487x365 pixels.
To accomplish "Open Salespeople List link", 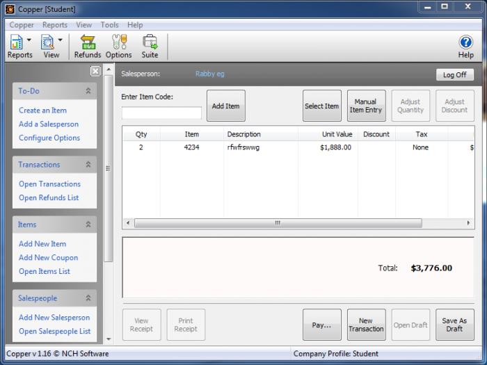I will [x=55, y=331].
